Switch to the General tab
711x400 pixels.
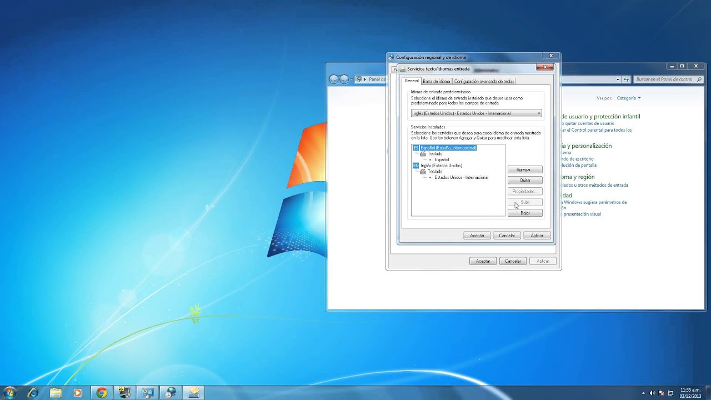coord(412,81)
